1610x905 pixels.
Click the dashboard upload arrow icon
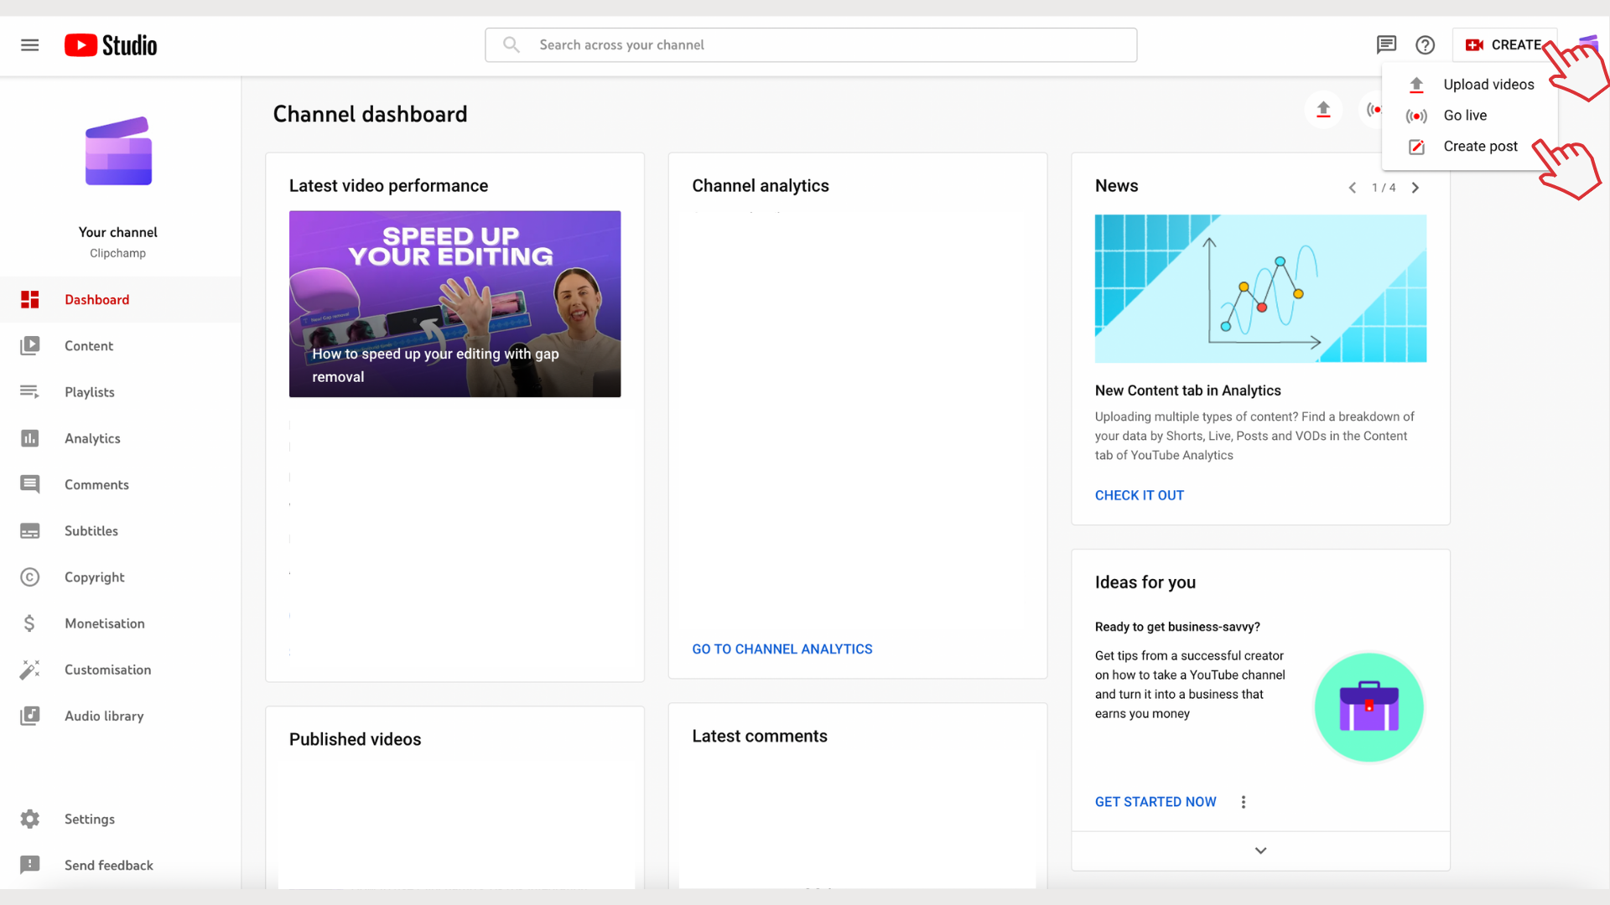click(1323, 110)
